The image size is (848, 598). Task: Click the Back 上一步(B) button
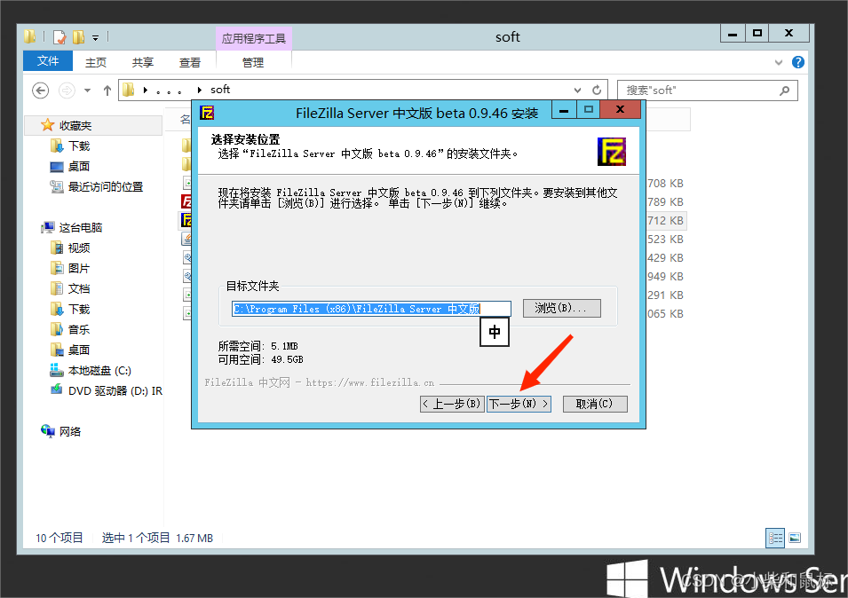point(452,404)
